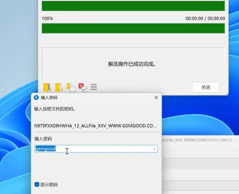Expand the password history dropdown arrow
Image resolution: width=239 pixels, height=194 pixels.
[154, 149]
